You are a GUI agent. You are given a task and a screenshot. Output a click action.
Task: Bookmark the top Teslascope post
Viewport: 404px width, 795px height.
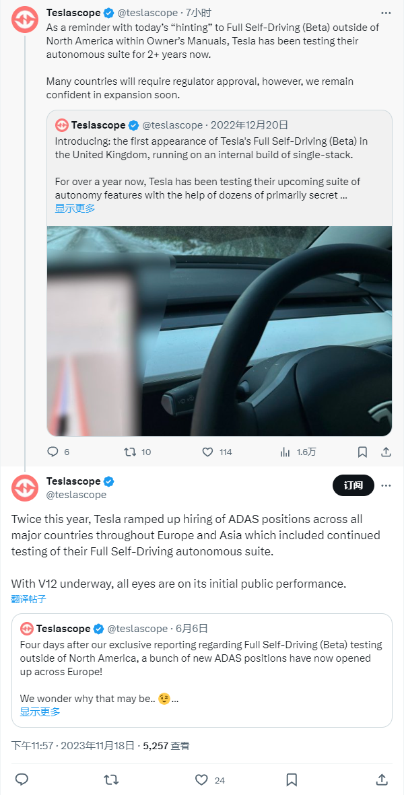click(362, 452)
